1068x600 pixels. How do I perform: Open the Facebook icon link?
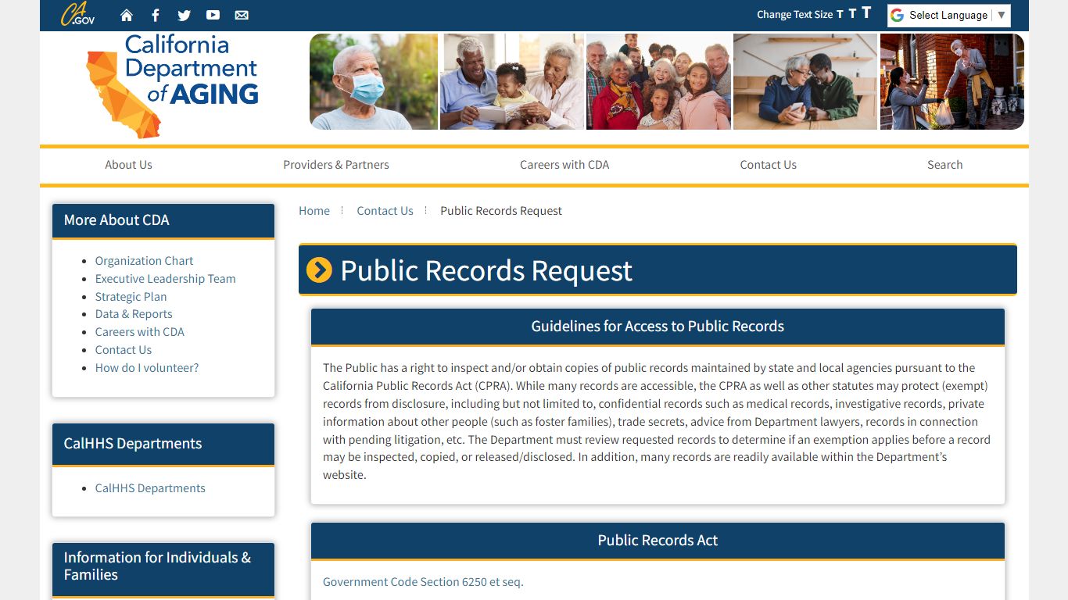click(x=156, y=15)
